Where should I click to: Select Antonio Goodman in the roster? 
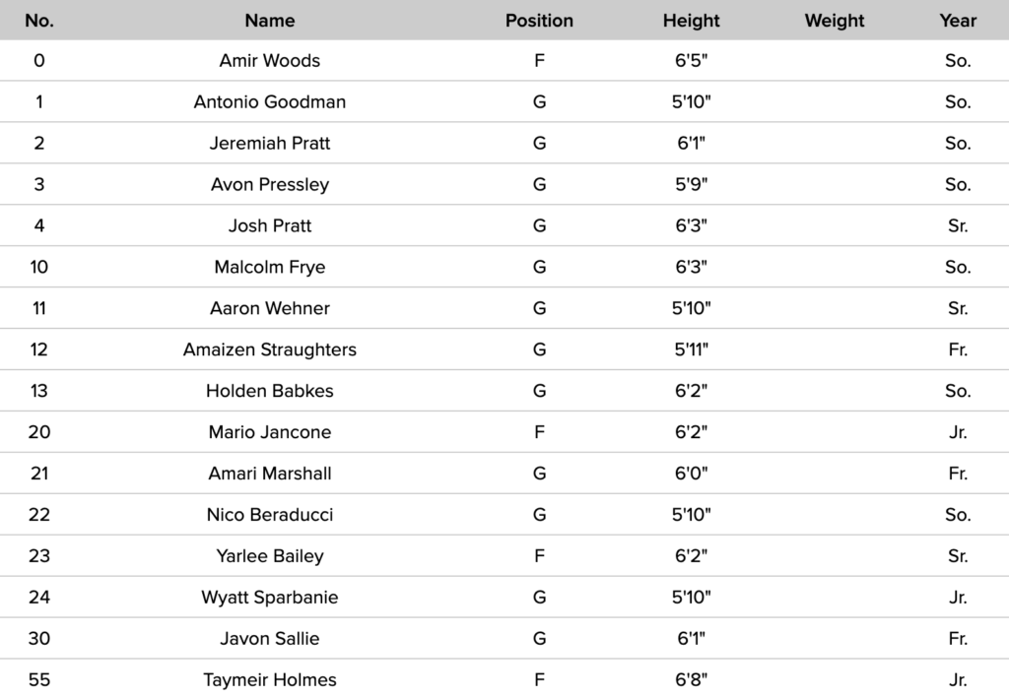tap(269, 101)
